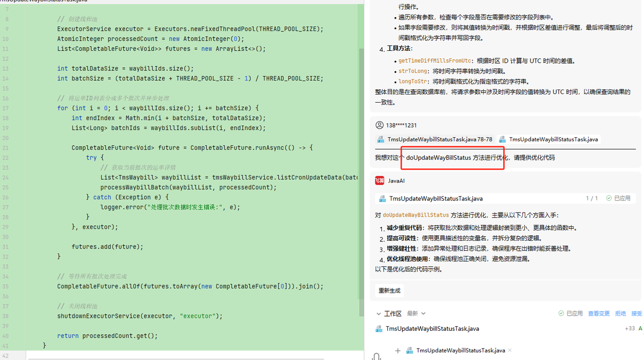Click the plus icon to add context file
This screenshot has width=644, height=360.
[397, 350]
